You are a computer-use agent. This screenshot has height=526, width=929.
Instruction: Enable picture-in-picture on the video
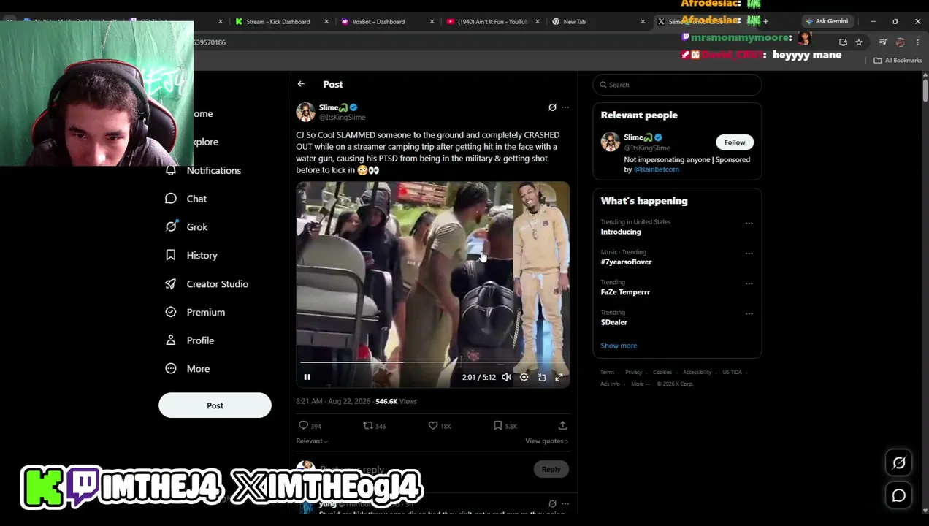point(541,377)
